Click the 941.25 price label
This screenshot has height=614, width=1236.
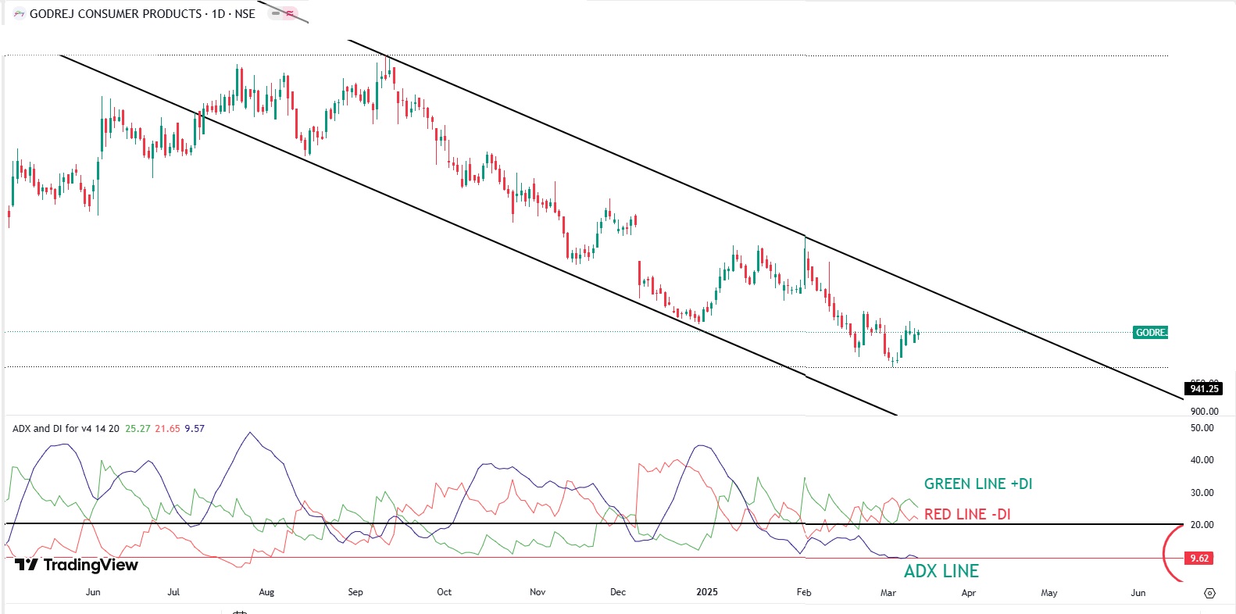click(1204, 388)
